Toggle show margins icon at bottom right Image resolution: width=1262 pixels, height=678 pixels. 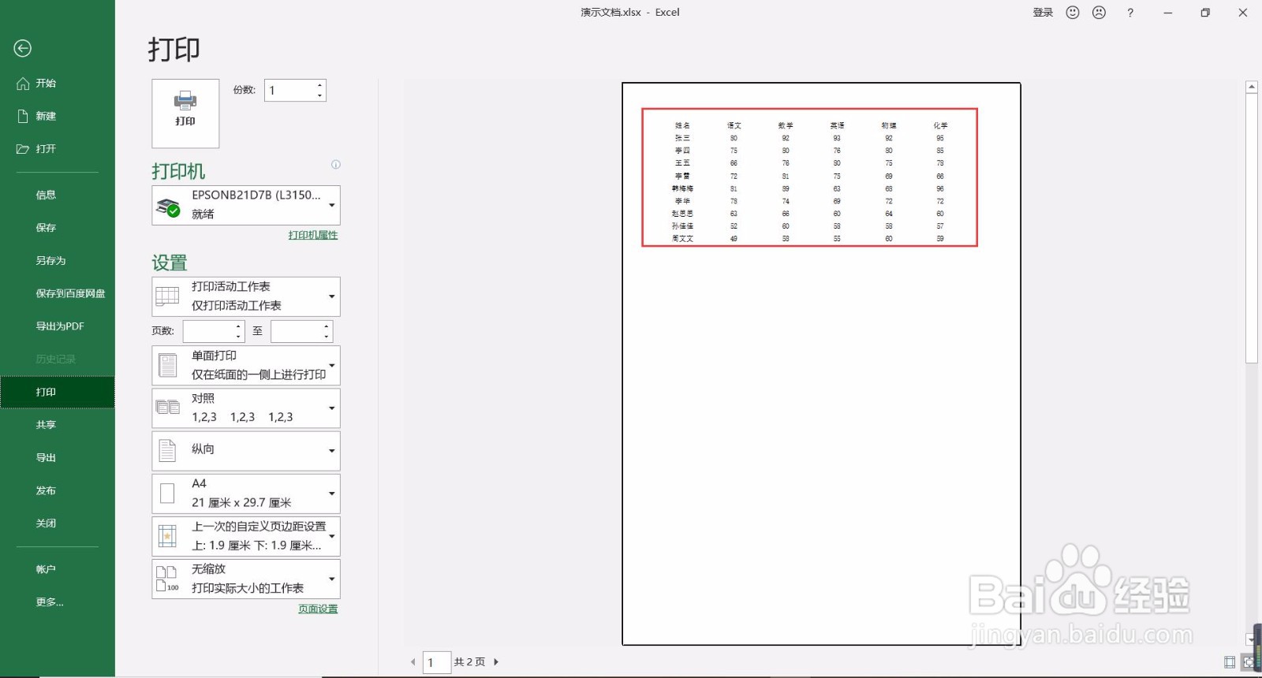tap(1230, 662)
